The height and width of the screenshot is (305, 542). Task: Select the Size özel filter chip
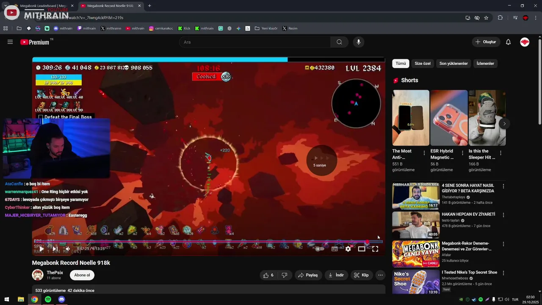tap(423, 64)
